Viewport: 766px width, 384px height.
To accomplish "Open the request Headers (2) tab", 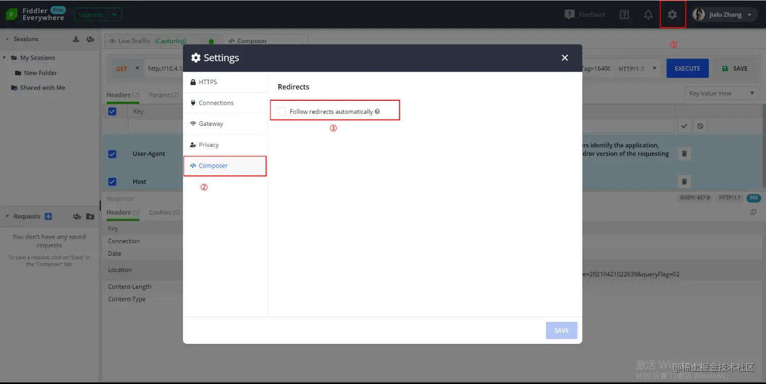I will 123,95.
